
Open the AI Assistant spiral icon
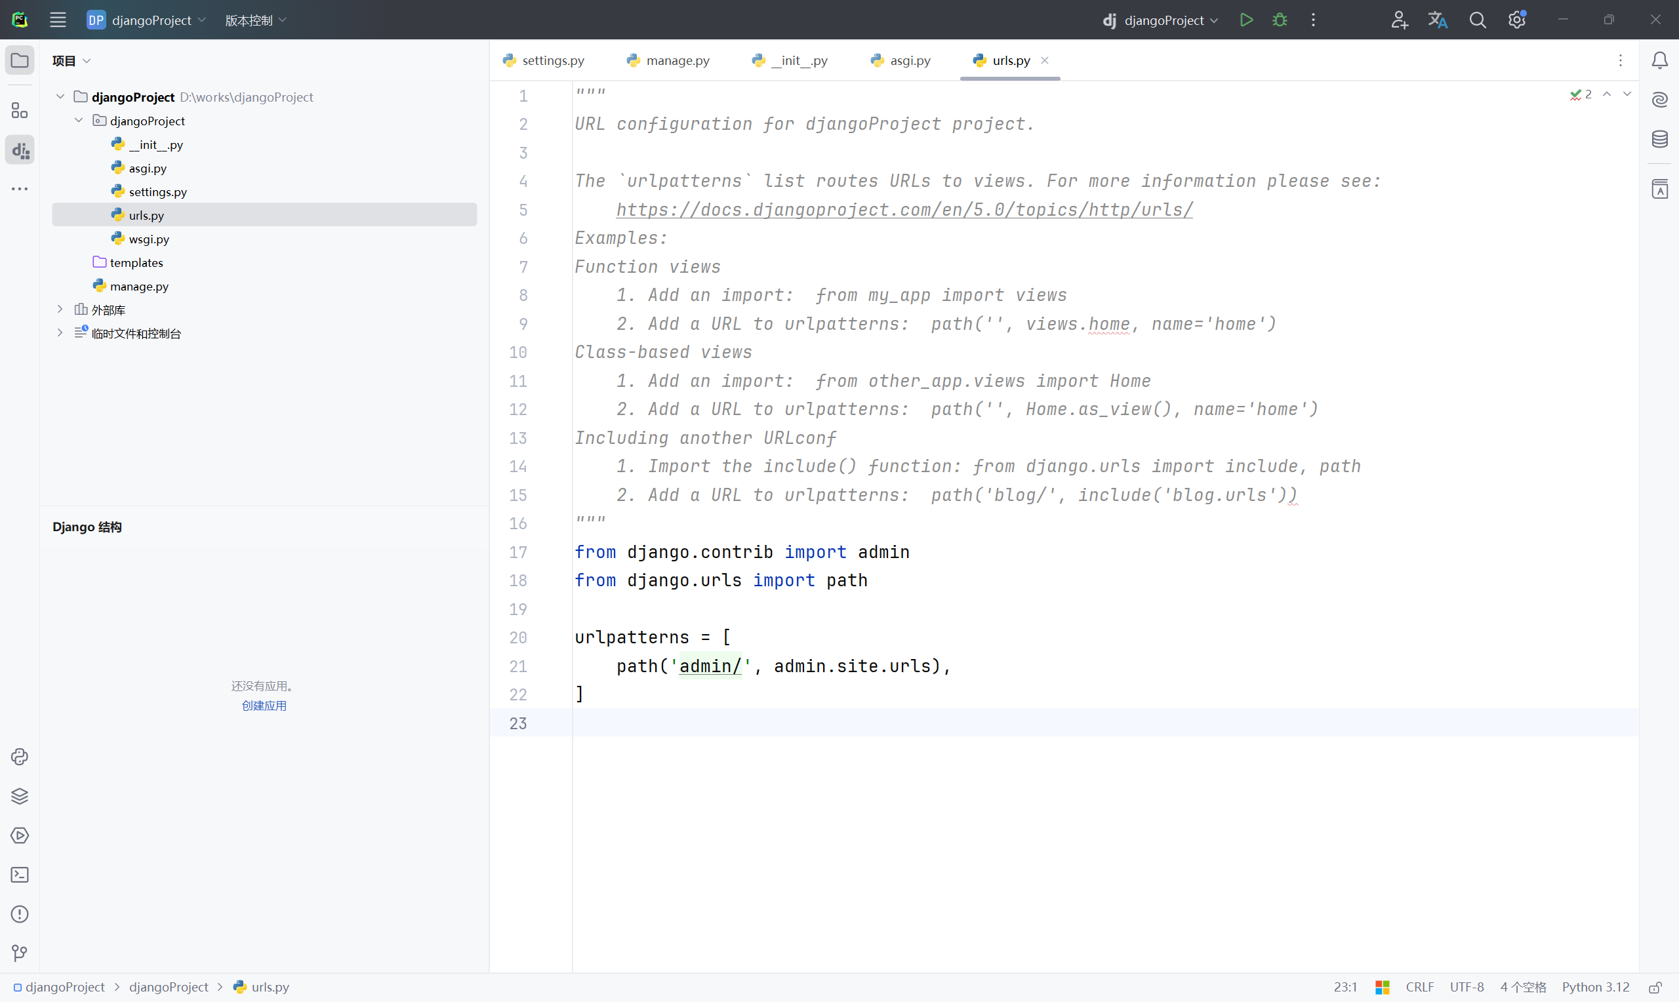tap(1660, 100)
